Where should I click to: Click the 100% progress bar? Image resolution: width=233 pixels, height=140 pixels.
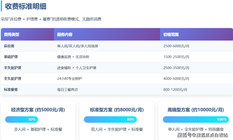click(x=195, y=120)
